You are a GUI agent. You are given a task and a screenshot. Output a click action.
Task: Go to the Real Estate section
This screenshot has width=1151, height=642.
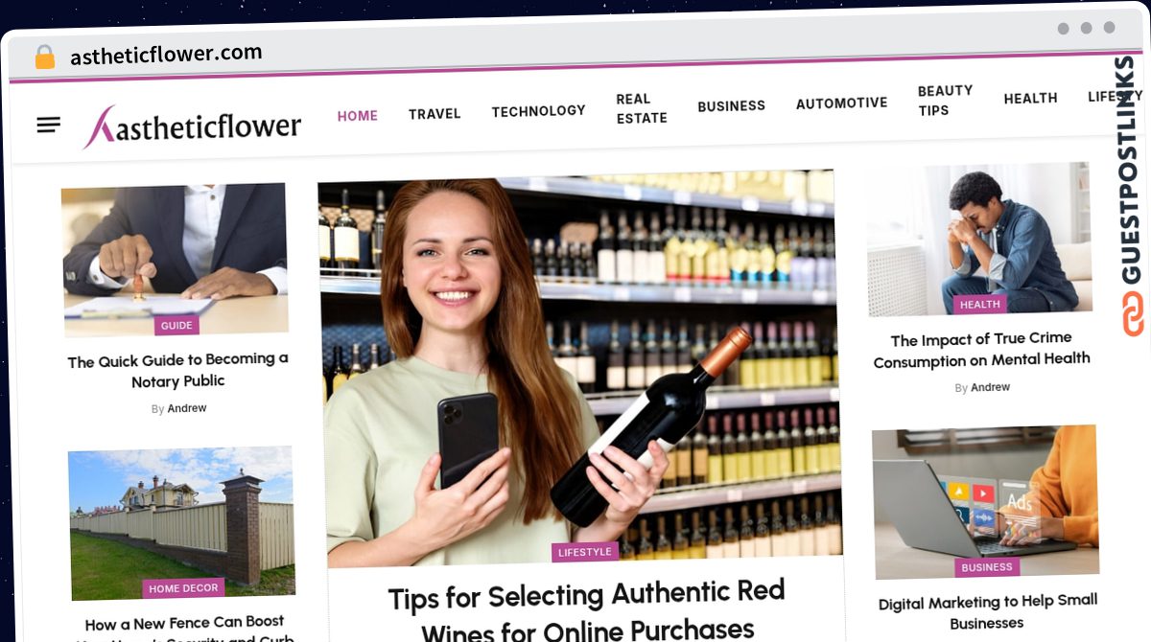point(642,108)
